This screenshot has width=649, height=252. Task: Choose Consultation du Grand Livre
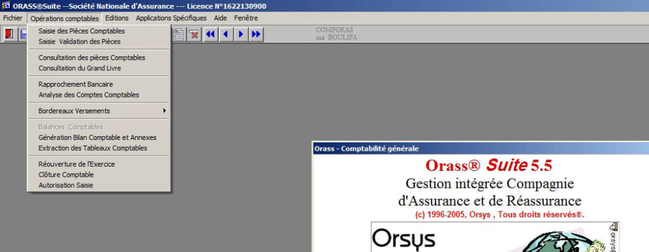(x=100, y=68)
